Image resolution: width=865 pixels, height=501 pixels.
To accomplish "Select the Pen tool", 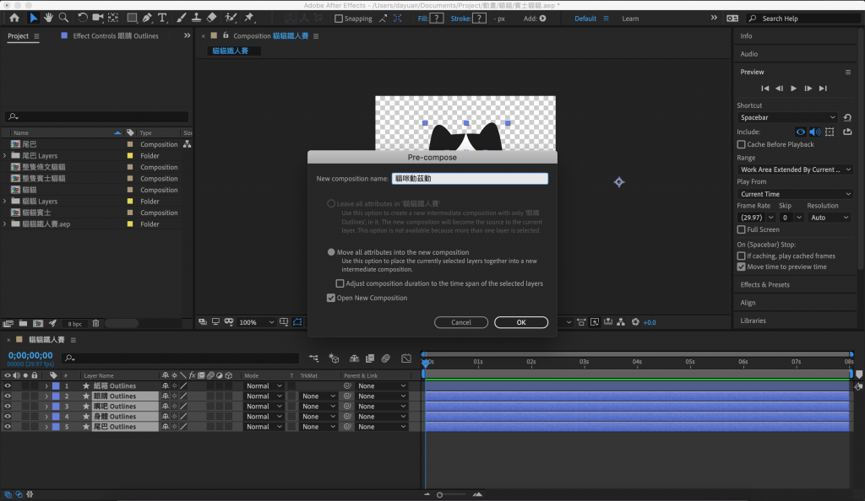I will tap(147, 19).
